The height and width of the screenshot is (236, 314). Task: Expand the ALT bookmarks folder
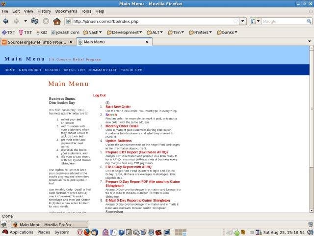coord(155,32)
